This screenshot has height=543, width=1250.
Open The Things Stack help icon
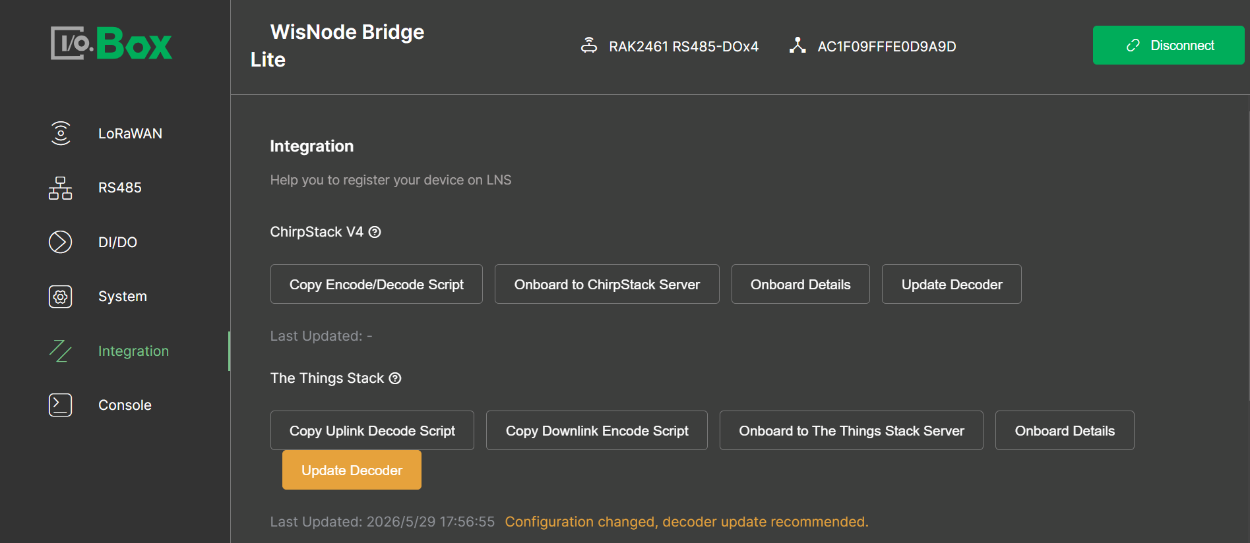pos(395,378)
